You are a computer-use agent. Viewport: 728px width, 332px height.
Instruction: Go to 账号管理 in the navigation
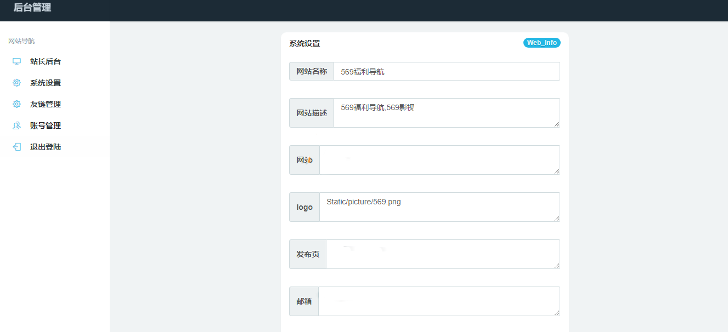click(46, 125)
